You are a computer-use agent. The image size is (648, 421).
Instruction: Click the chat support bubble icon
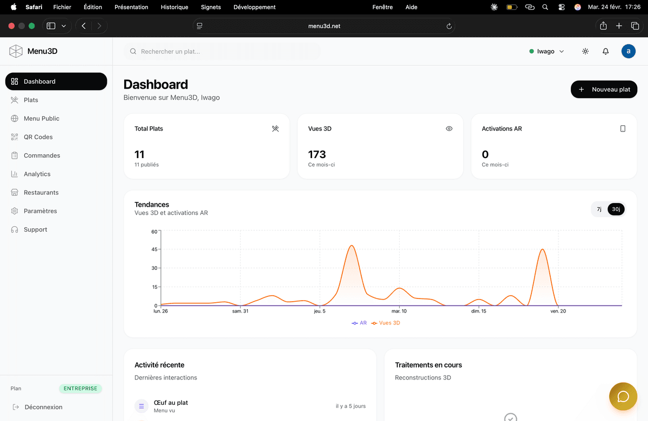623,397
